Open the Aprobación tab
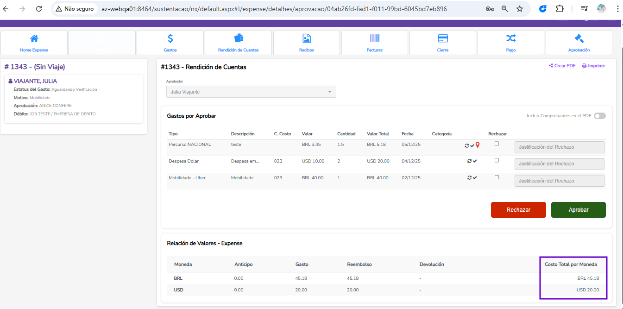Viewport: 623px width, 309px height. point(579,43)
